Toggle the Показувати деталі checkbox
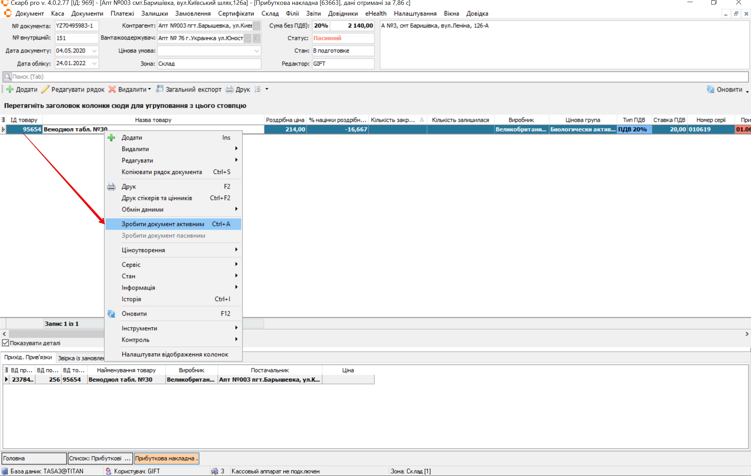Viewport: 751px width, 476px height. 6,343
